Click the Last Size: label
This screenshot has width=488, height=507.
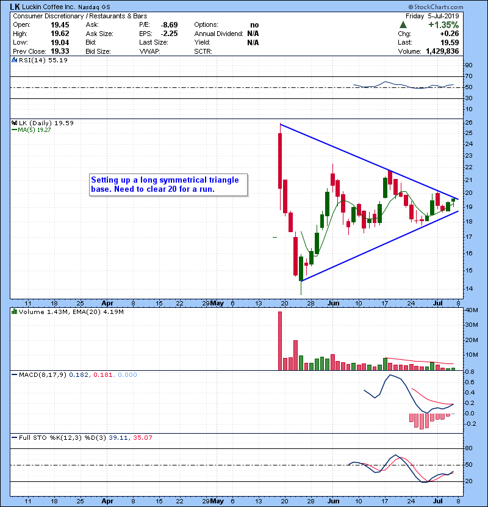pyautogui.click(x=154, y=42)
